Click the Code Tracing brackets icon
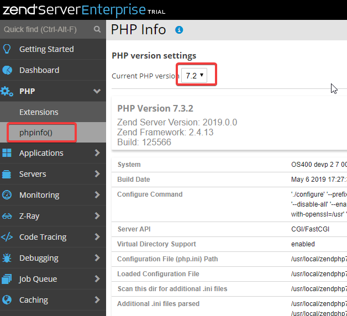347x316 pixels. click(7, 237)
